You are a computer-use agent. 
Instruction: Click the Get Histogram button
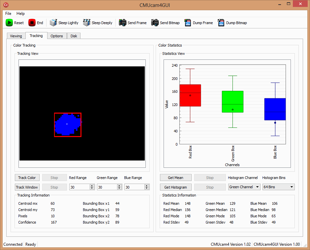tap(175, 187)
